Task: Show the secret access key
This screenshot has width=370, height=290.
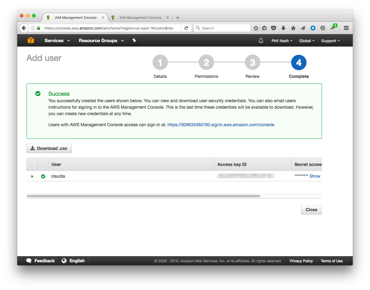Action: [x=315, y=176]
